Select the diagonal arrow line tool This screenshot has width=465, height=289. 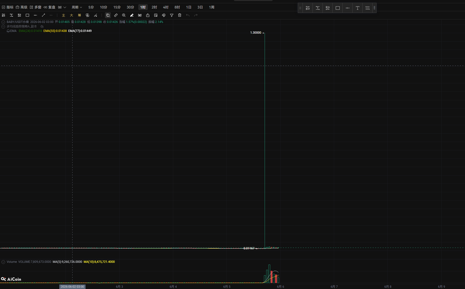click(x=43, y=15)
